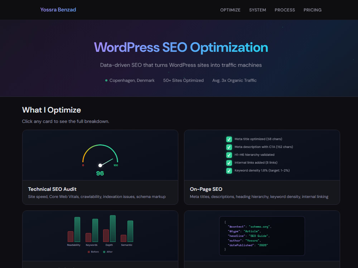Open the Technical SEO Audit card title
358x268 pixels.
coord(52,189)
